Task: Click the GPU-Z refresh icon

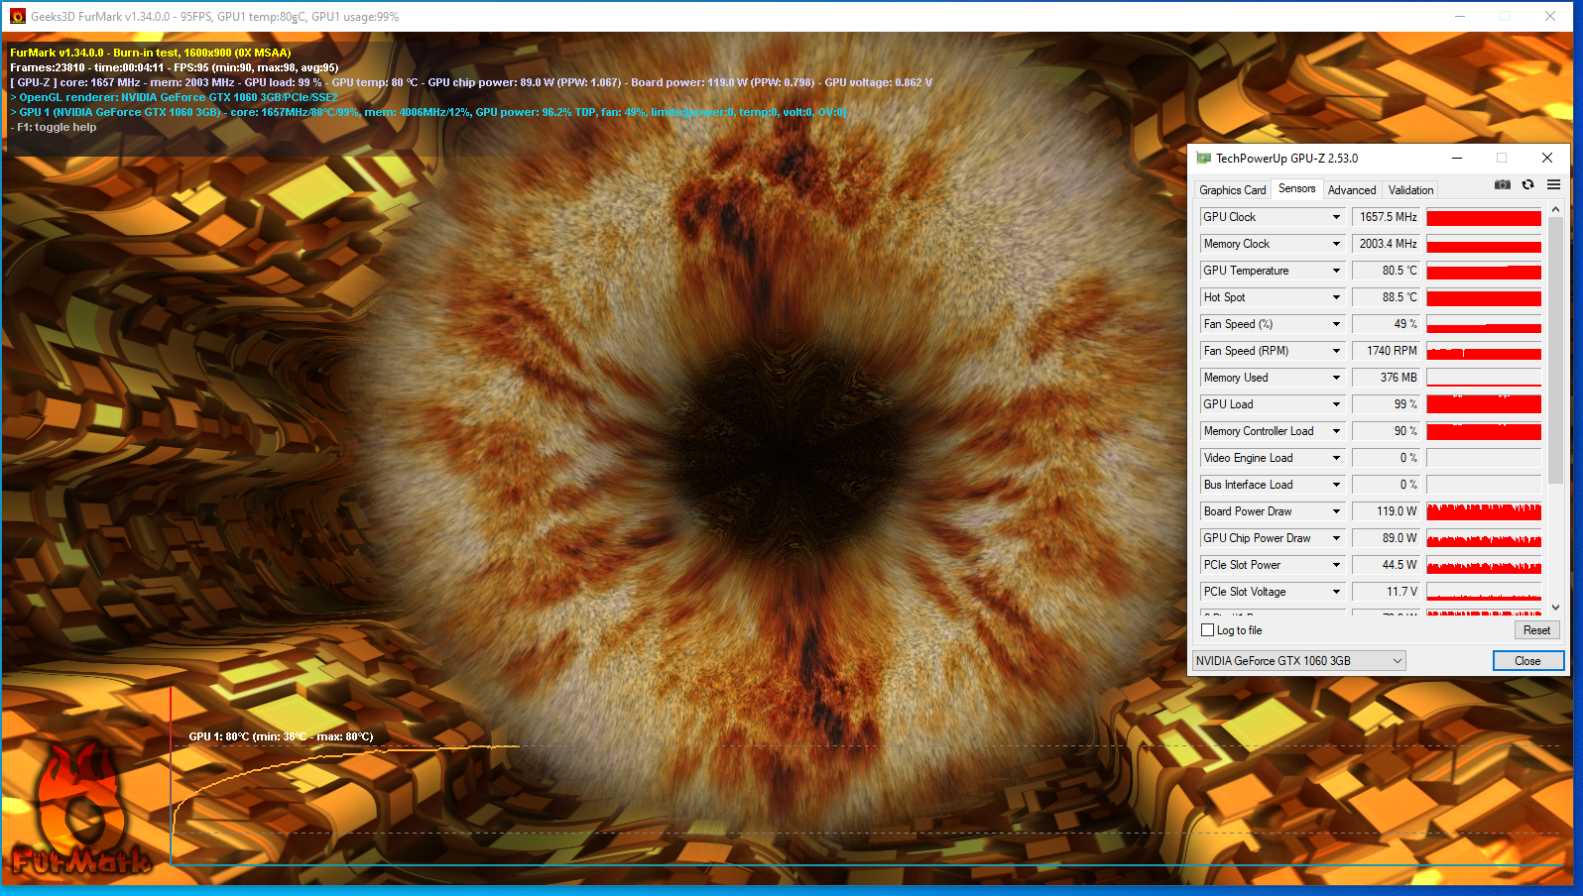Action: 1527,185
